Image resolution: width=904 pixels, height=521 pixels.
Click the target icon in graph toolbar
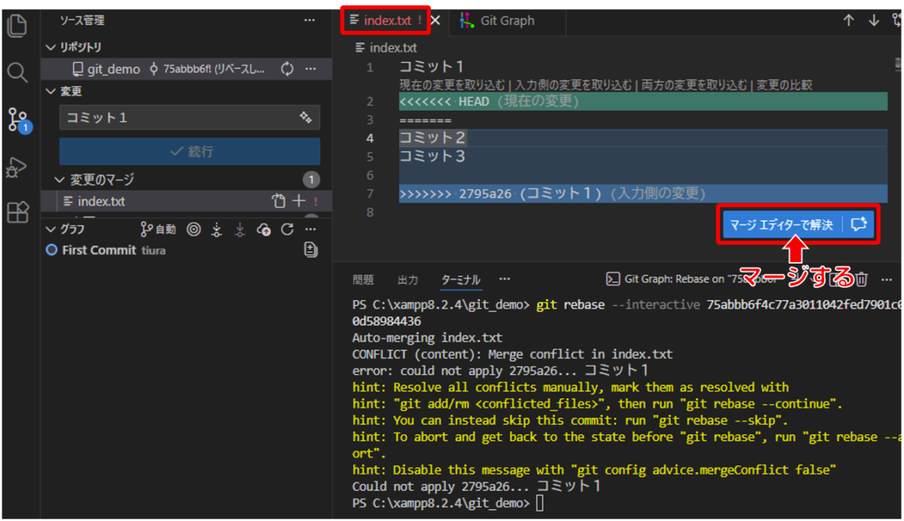(x=194, y=230)
